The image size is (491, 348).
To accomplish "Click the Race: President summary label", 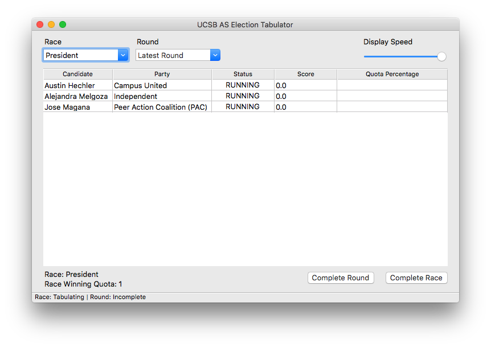I will click(71, 274).
